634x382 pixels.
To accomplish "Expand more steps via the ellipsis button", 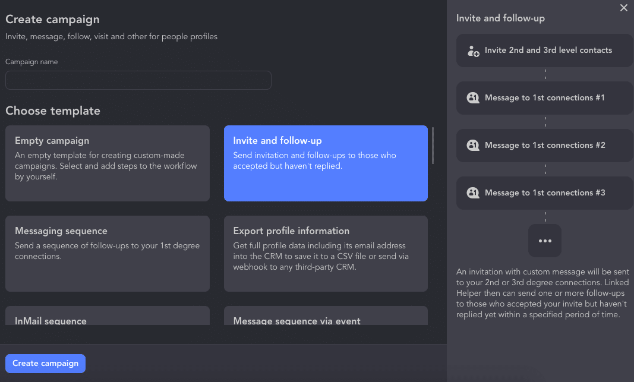I will coord(545,241).
